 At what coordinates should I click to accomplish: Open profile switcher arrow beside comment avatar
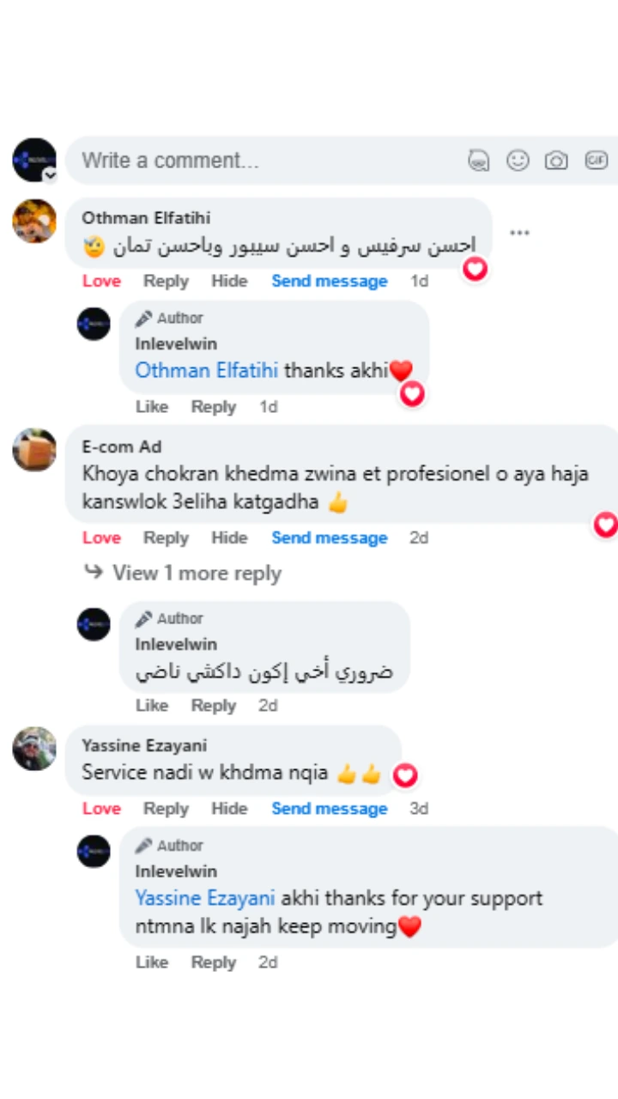click(x=50, y=175)
